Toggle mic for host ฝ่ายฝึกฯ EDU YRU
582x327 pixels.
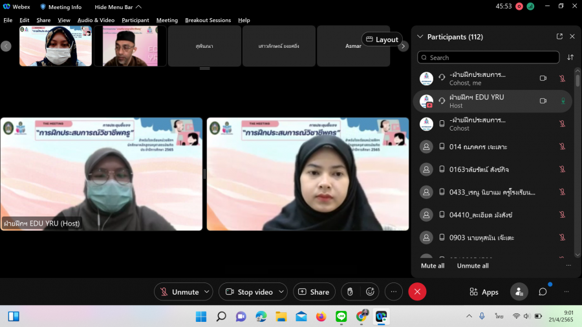(563, 101)
